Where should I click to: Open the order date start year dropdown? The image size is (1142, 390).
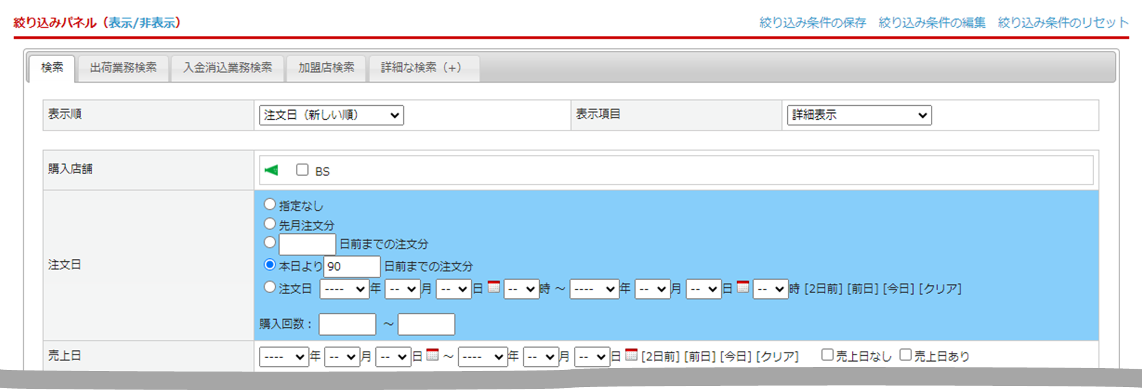[x=344, y=289]
